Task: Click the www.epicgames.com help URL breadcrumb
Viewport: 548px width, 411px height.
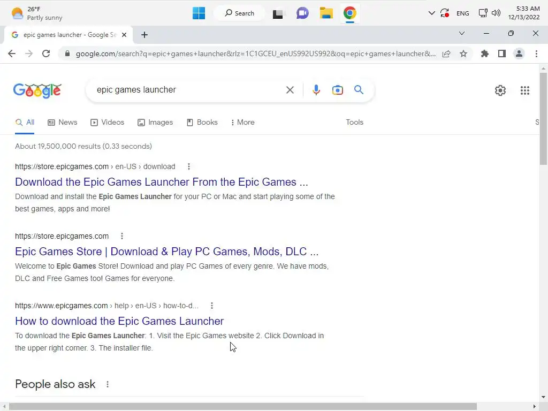Action: pyautogui.click(x=106, y=306)
